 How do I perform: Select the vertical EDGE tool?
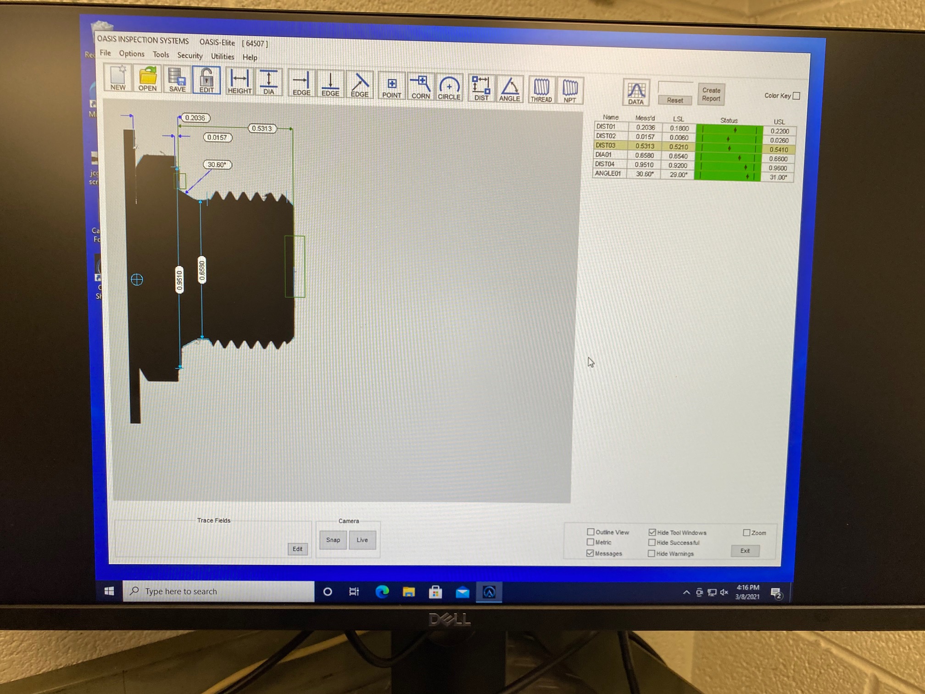330,84
